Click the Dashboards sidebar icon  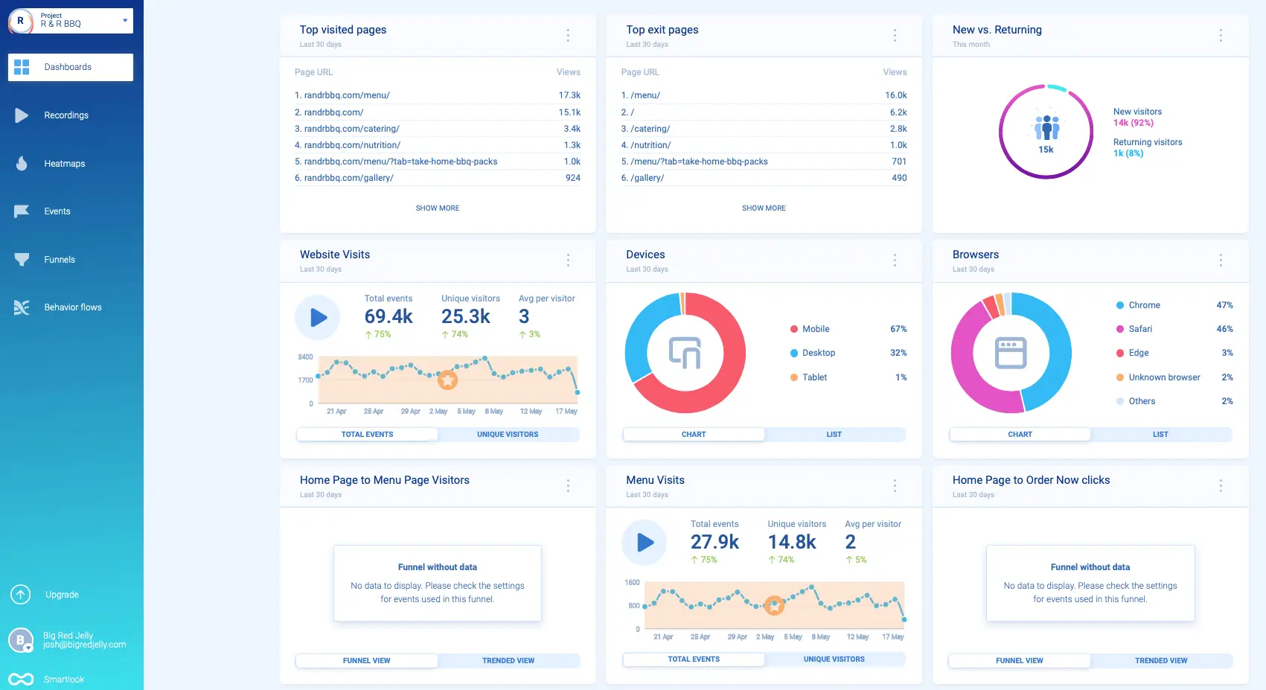tap(20, 67)
